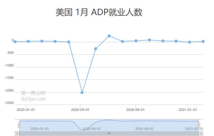Click the scrollbar thumb grip in center
The image size is (214, 136).
pyautogui.click(x=109, y=133)
